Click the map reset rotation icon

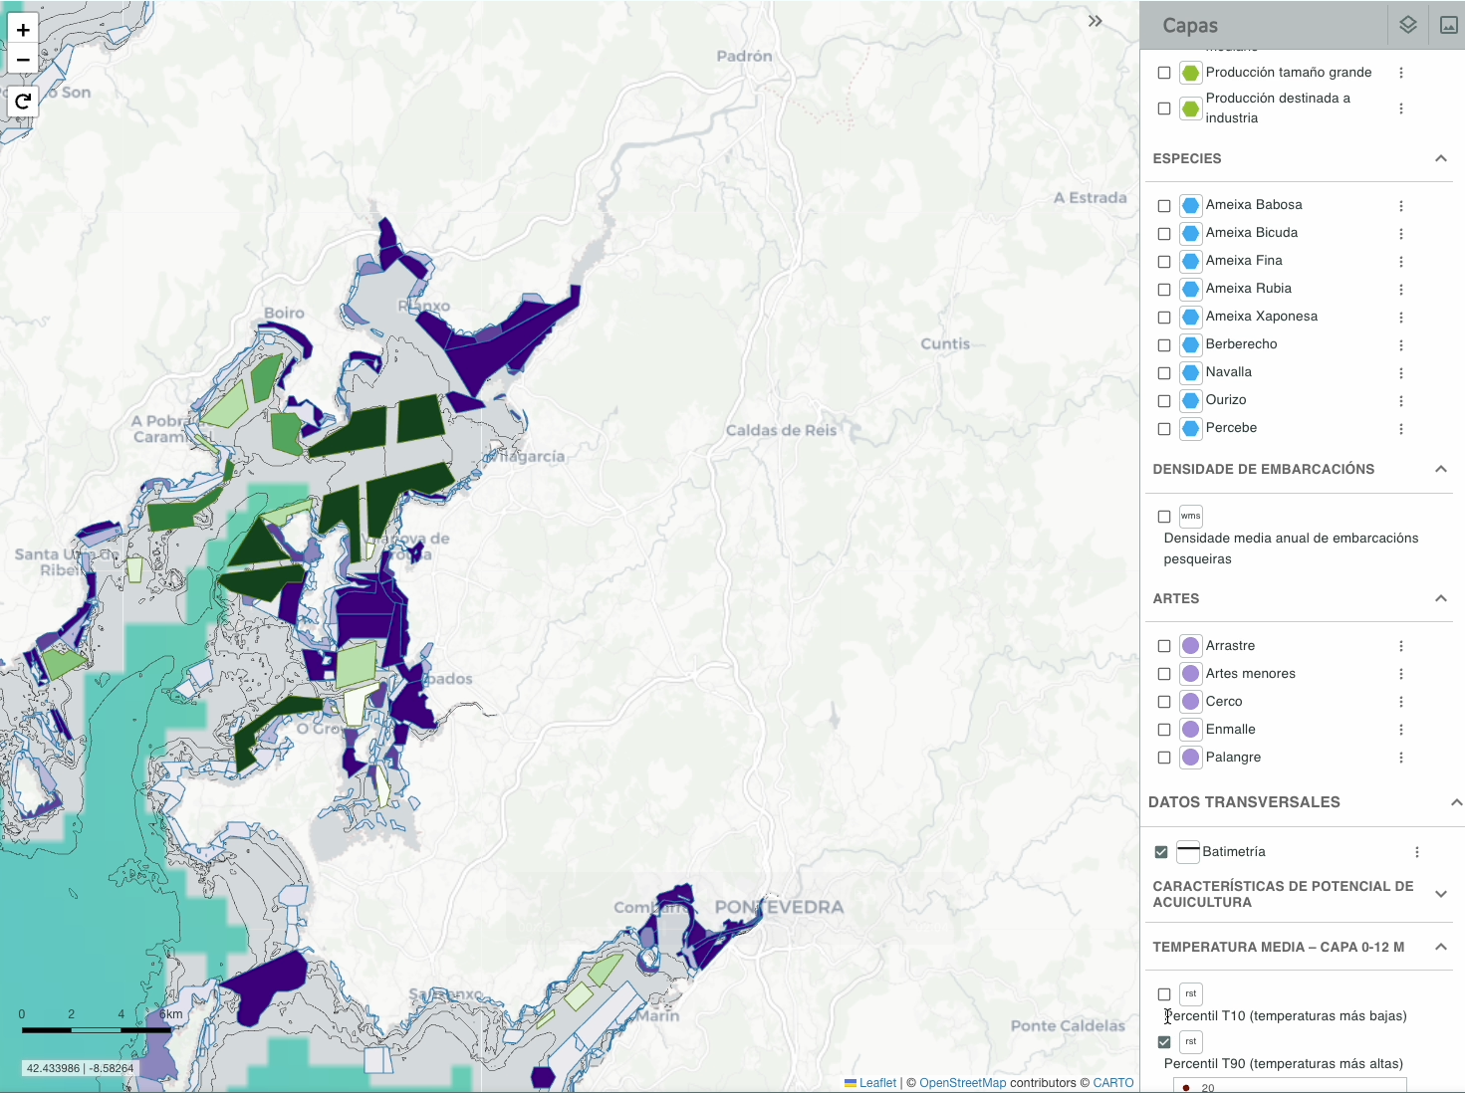point(23,102)
